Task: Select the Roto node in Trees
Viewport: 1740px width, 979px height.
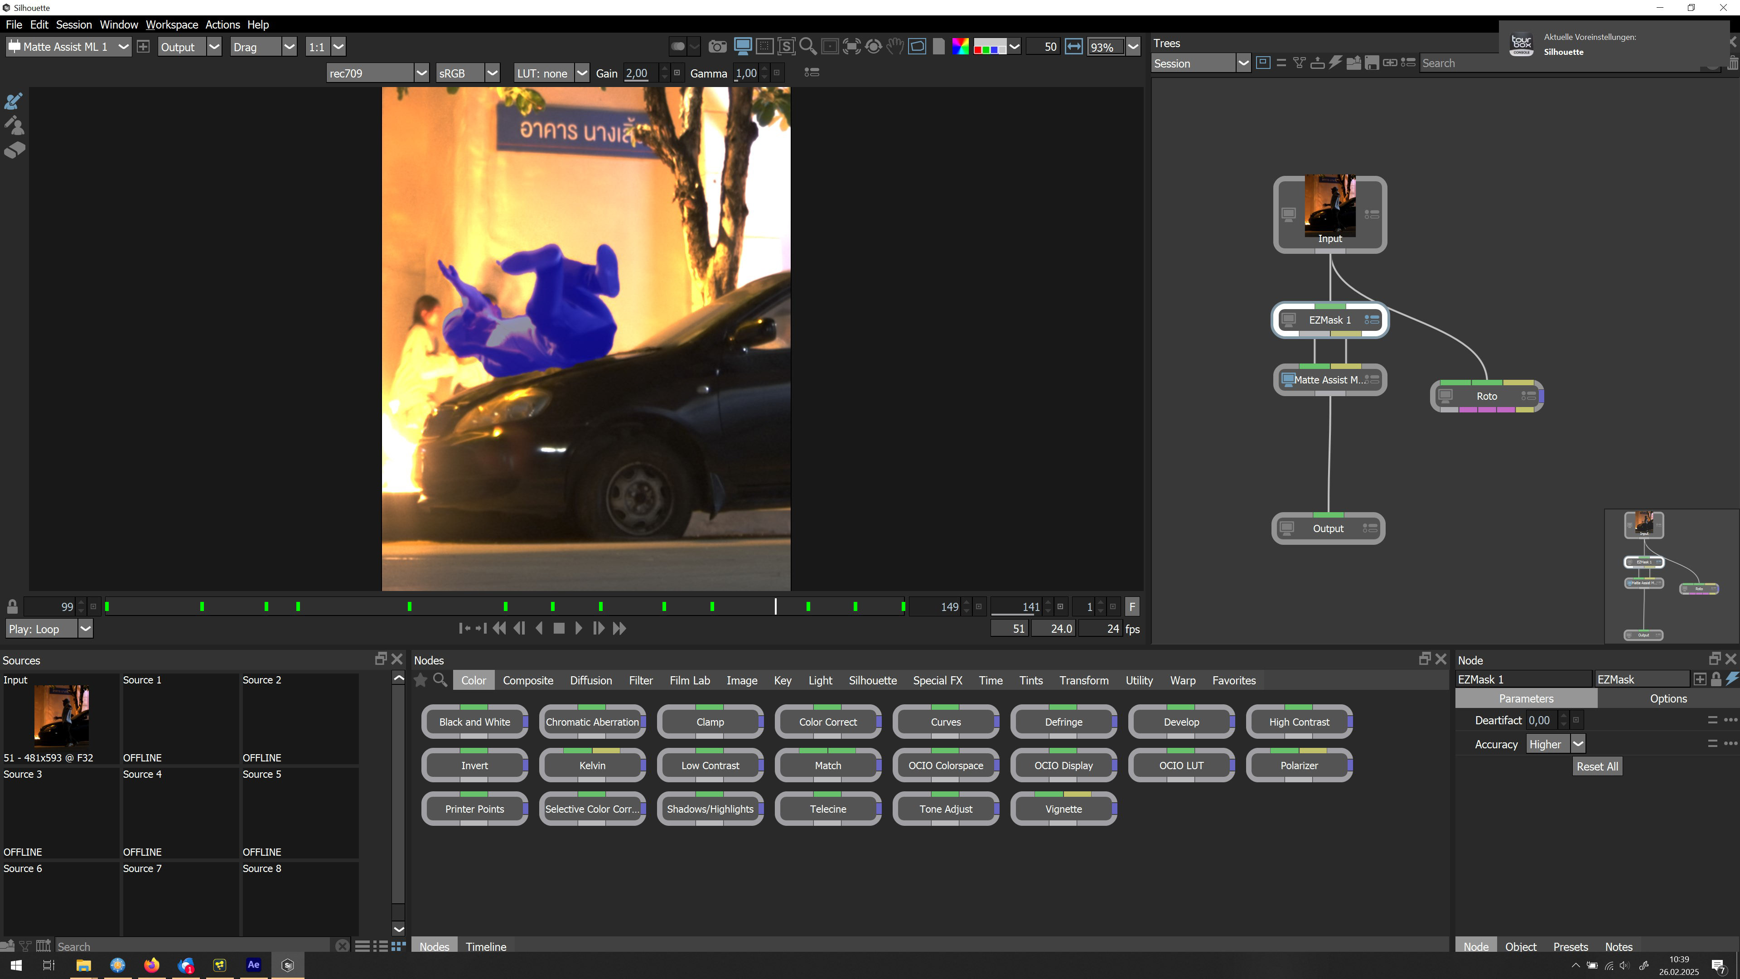Action: click(x=1486, y=396)
